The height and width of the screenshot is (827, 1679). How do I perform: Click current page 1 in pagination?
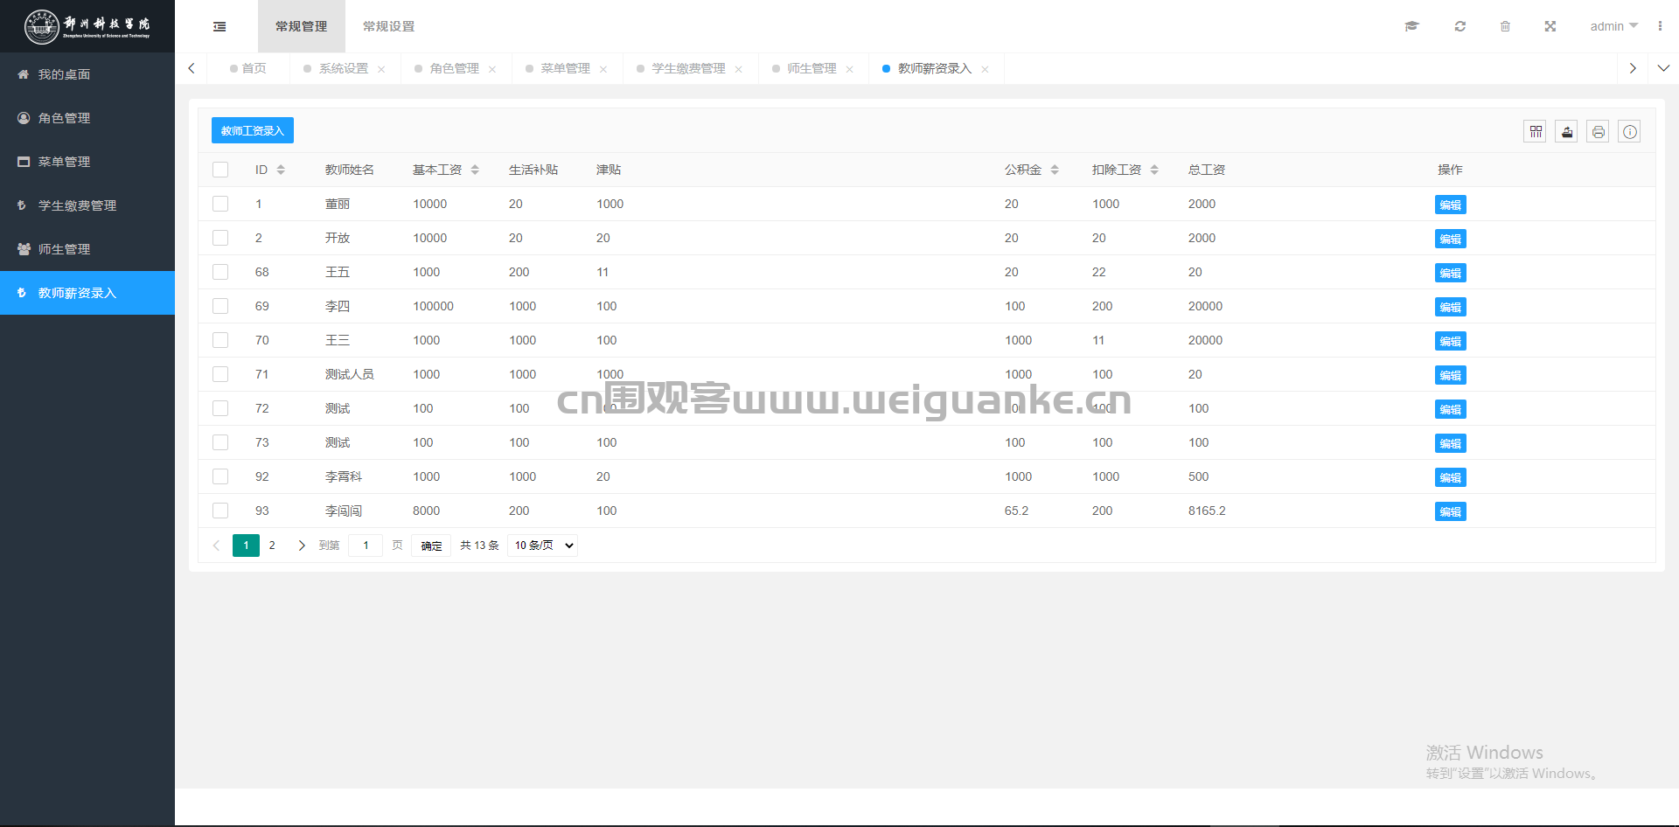246,546
